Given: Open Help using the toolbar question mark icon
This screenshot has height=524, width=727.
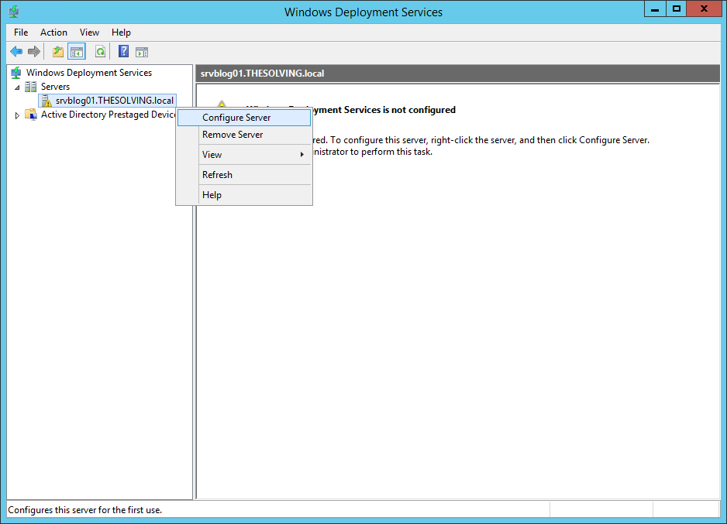Looking at the screenshot, I should (x=123, y=51).
